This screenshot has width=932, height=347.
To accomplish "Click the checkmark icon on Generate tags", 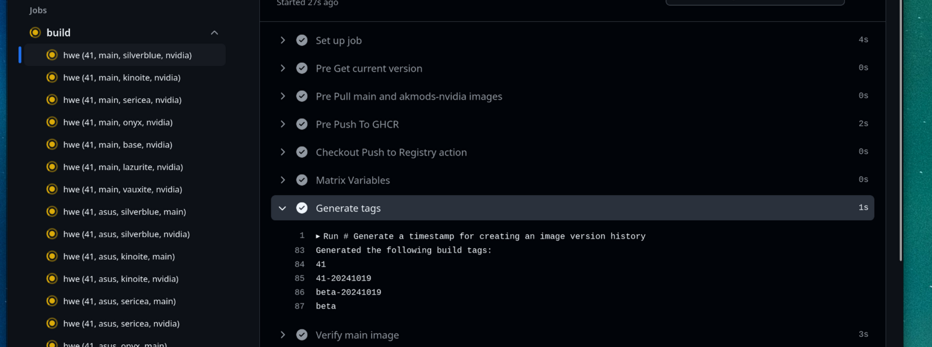I will pos(302,208).
